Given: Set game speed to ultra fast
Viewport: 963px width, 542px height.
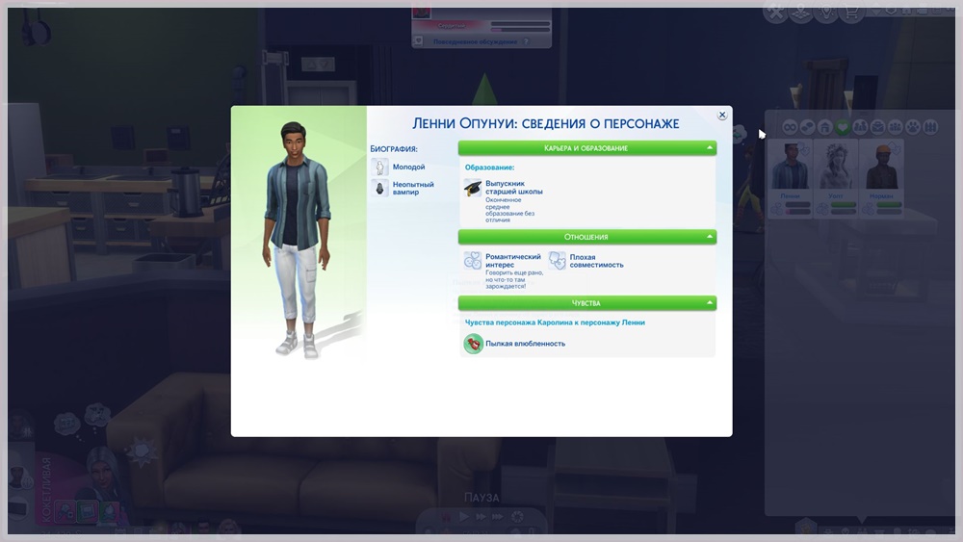Looking at the screenshot, I should tap(498, 517).
